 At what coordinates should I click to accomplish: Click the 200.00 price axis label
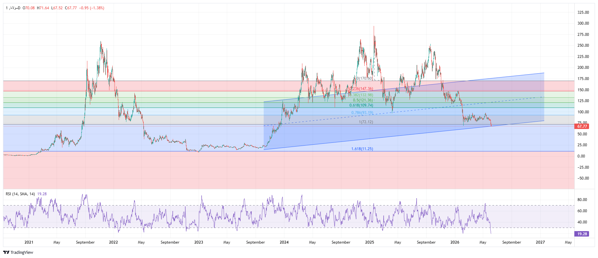[583, 68]
